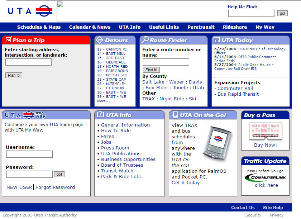This screenshot has height=219, width=301.
Task: Click the Detours diamond arrow icon
Action: (100, 40)
